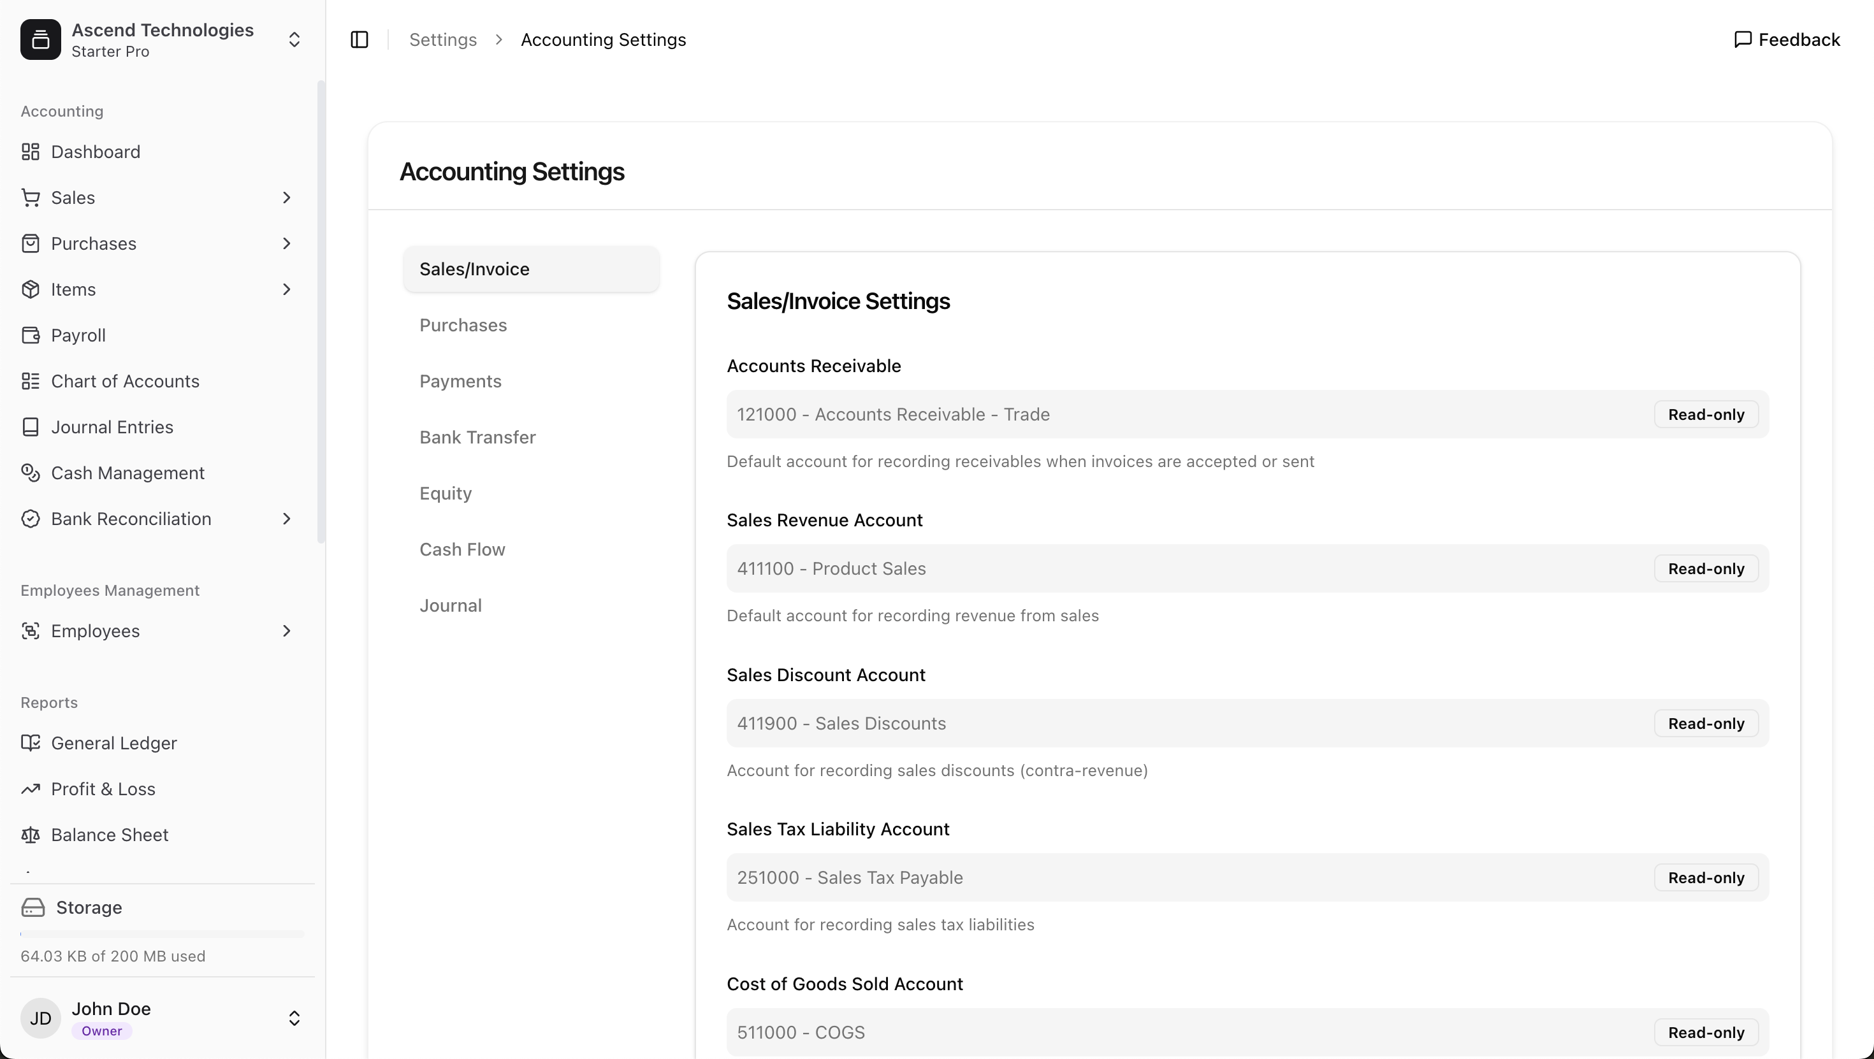The width and height of the screenshot is (1874, 1059).
Task: Click the Feedback speech bubble icon
Action: 1743,40
